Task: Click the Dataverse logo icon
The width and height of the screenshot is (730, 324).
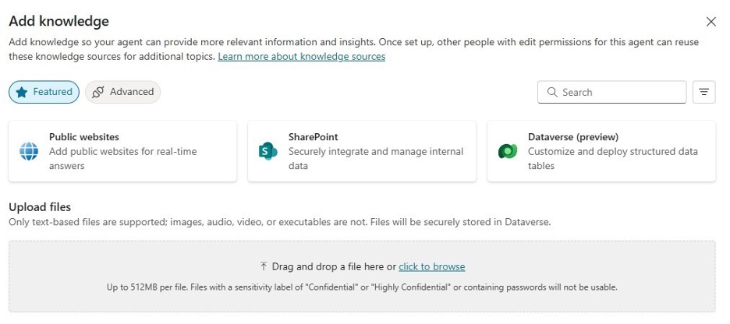Action: 508,152
